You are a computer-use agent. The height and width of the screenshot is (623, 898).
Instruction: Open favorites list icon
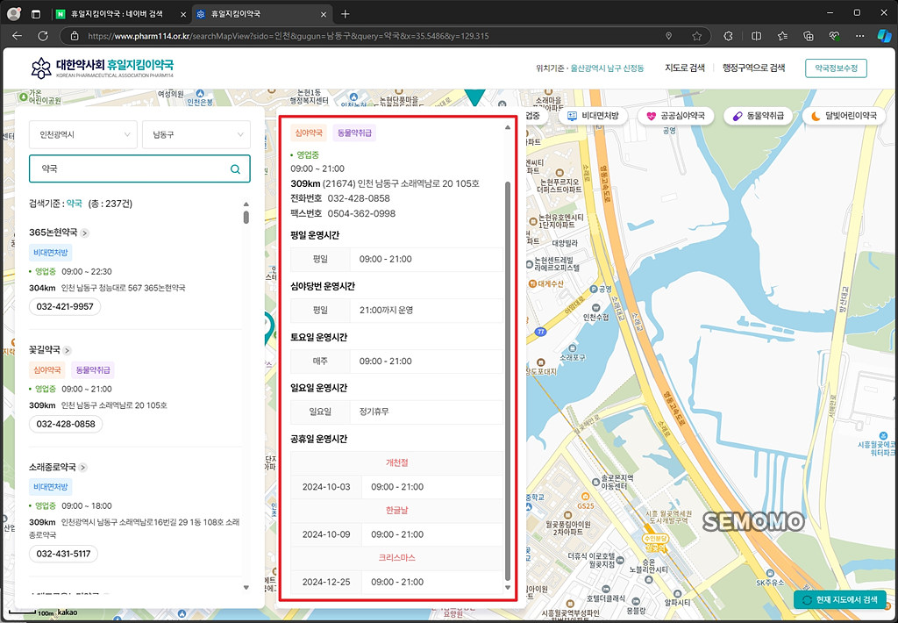pos(782,35)
